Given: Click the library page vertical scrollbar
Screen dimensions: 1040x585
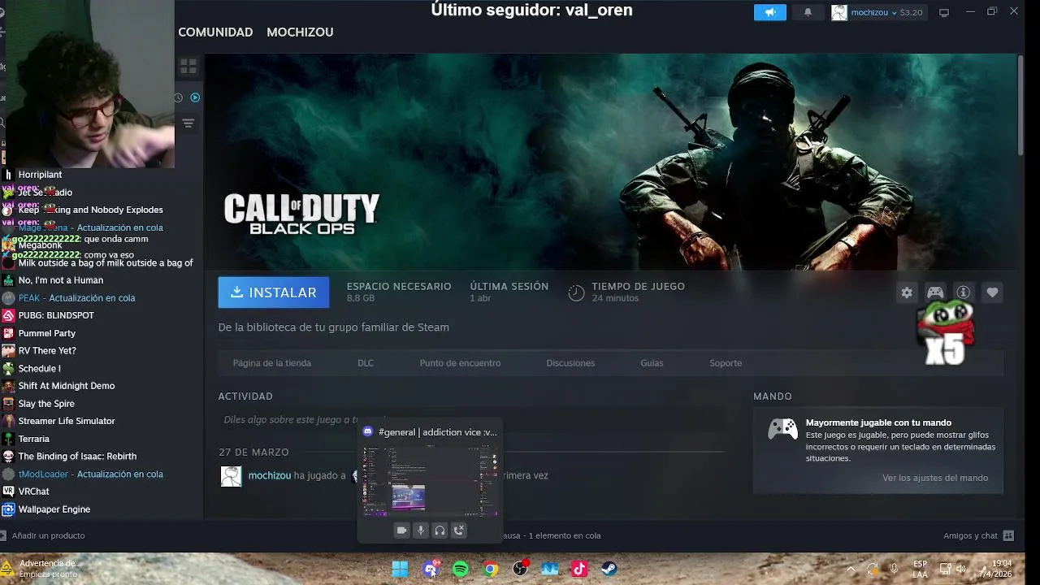Looking at the screenshot, I should tap(1020, 106).
